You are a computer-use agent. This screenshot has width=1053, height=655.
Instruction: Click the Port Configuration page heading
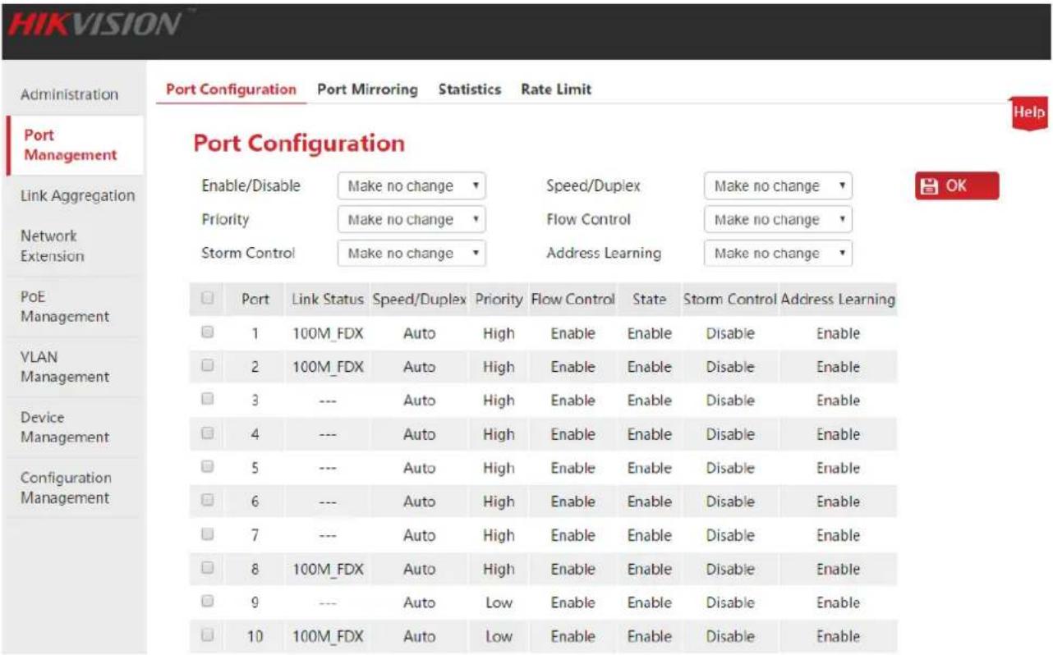click(x=299, y=144)
